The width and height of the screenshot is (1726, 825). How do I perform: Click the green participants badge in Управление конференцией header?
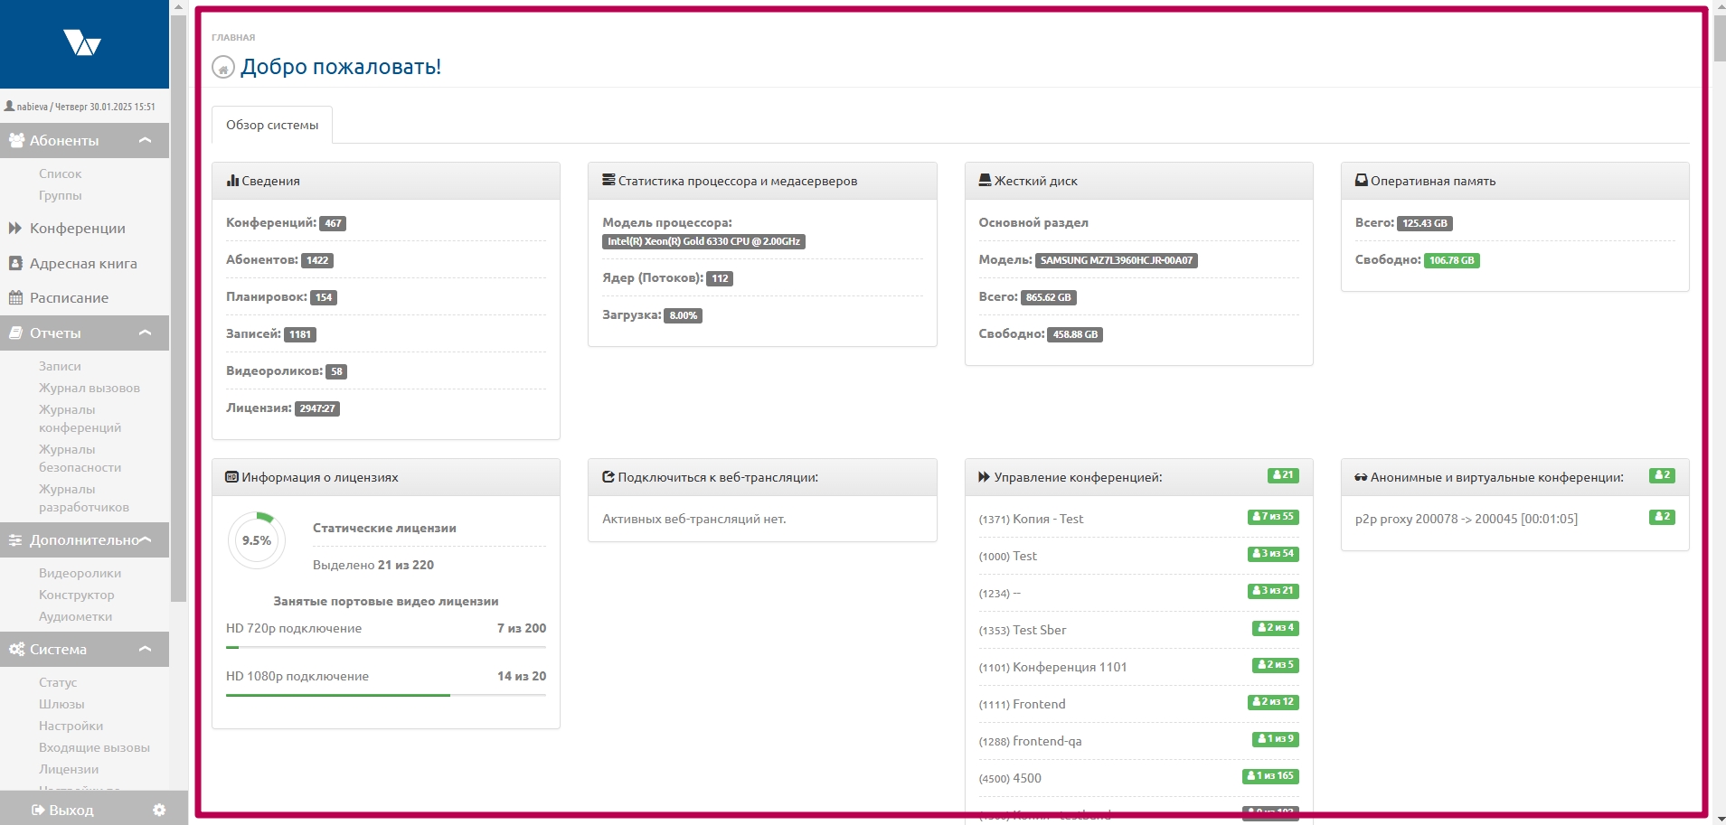(1282, 475)
